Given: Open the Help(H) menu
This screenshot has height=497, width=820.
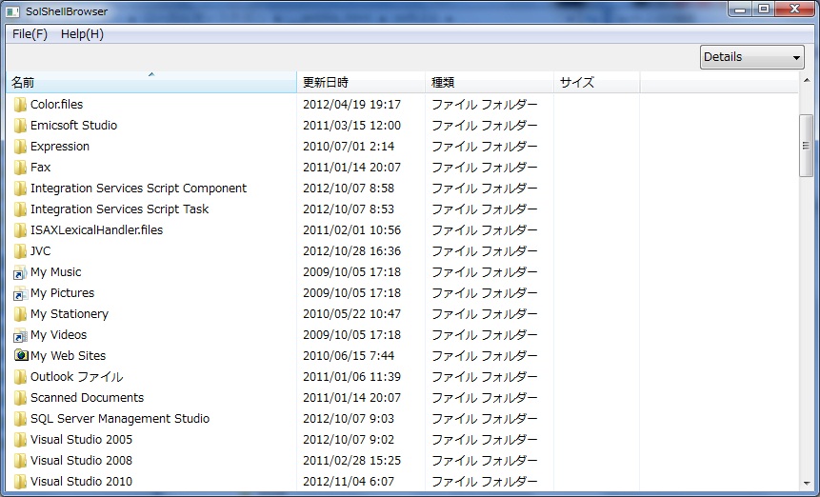Looking at the screenshot, I should pos(82,34).
